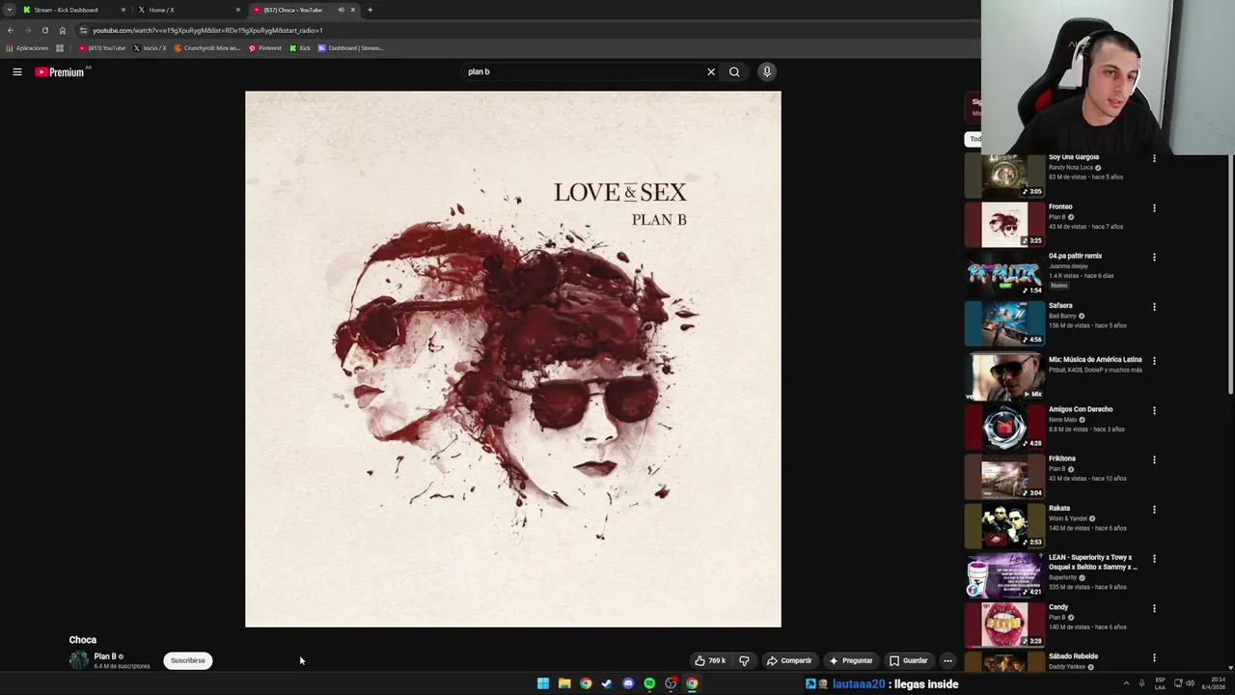
Task: Open options menu for Sábado Rebelde
Action: [1154, 657]
